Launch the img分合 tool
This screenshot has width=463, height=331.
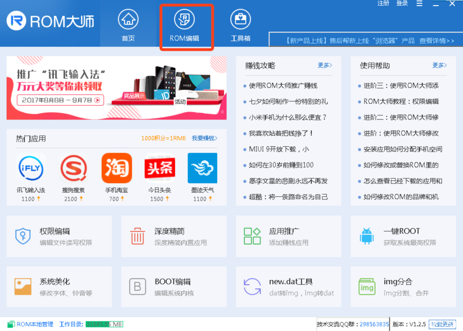[x=403, y=287]
